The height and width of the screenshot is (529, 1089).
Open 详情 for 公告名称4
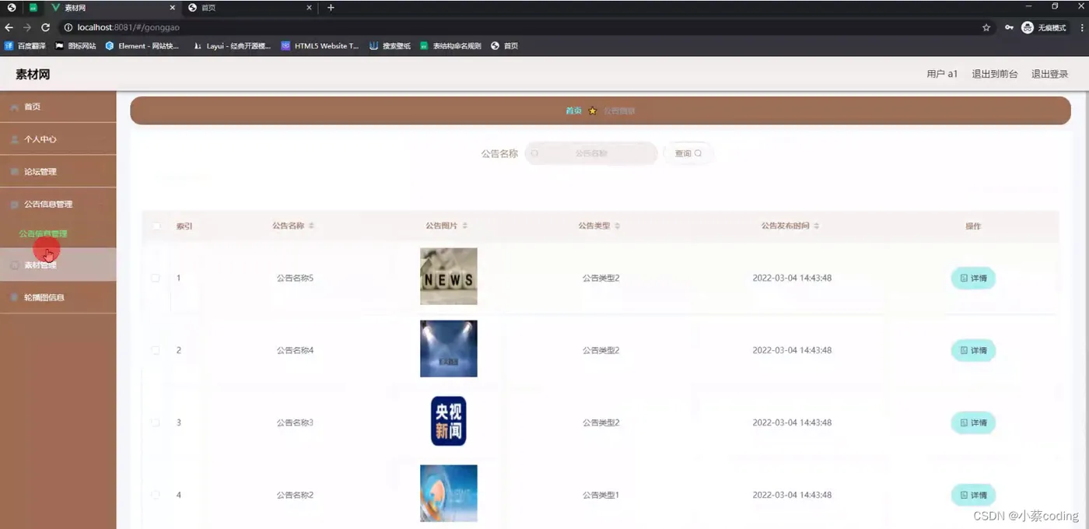(x=973, y=350)
